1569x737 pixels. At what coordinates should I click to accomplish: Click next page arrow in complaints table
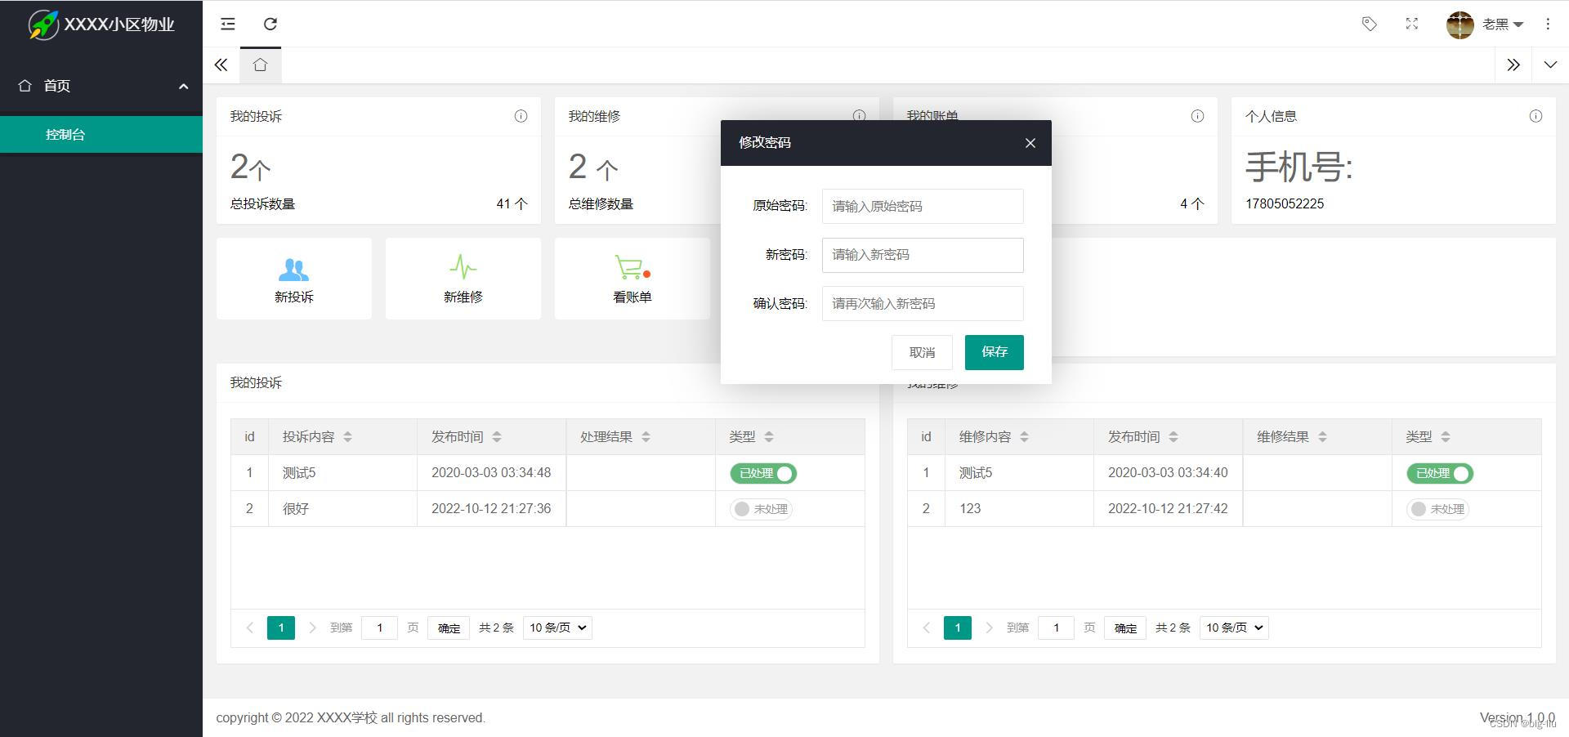[312, 628]
